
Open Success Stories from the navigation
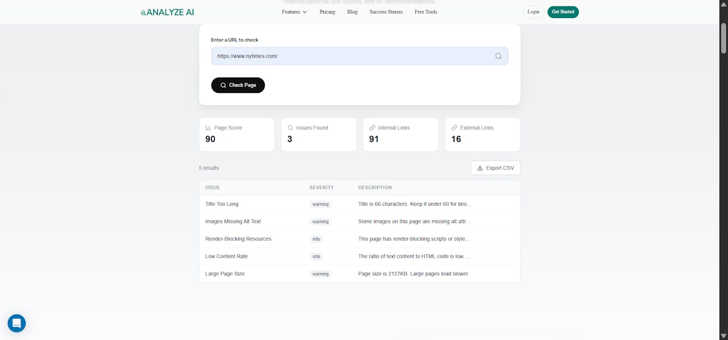386,12
